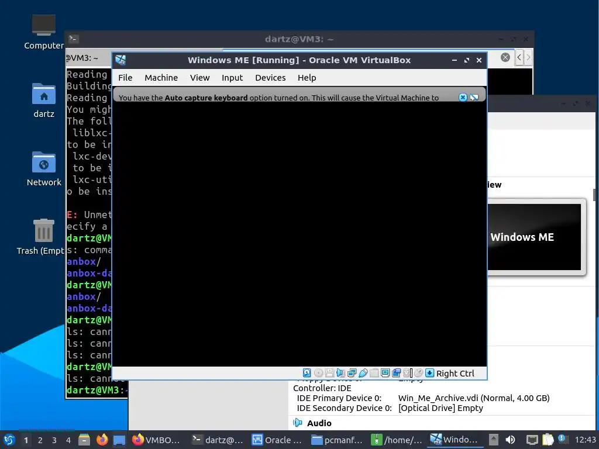Image resolution: width=599 pixels, height=449 pixels.
Task: Open the Computer desktop icon
Action: (x=43, y=32)
